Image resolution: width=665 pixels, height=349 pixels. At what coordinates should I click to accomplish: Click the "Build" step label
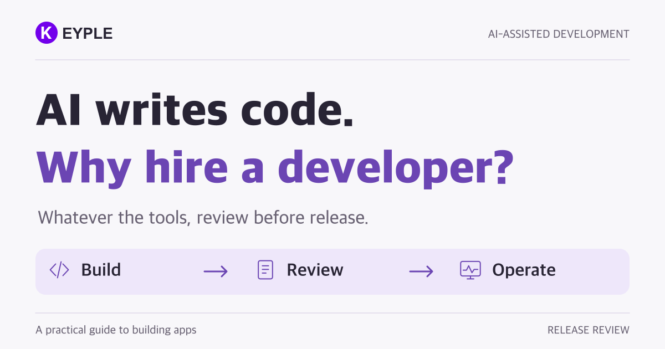tap(101, 270)
